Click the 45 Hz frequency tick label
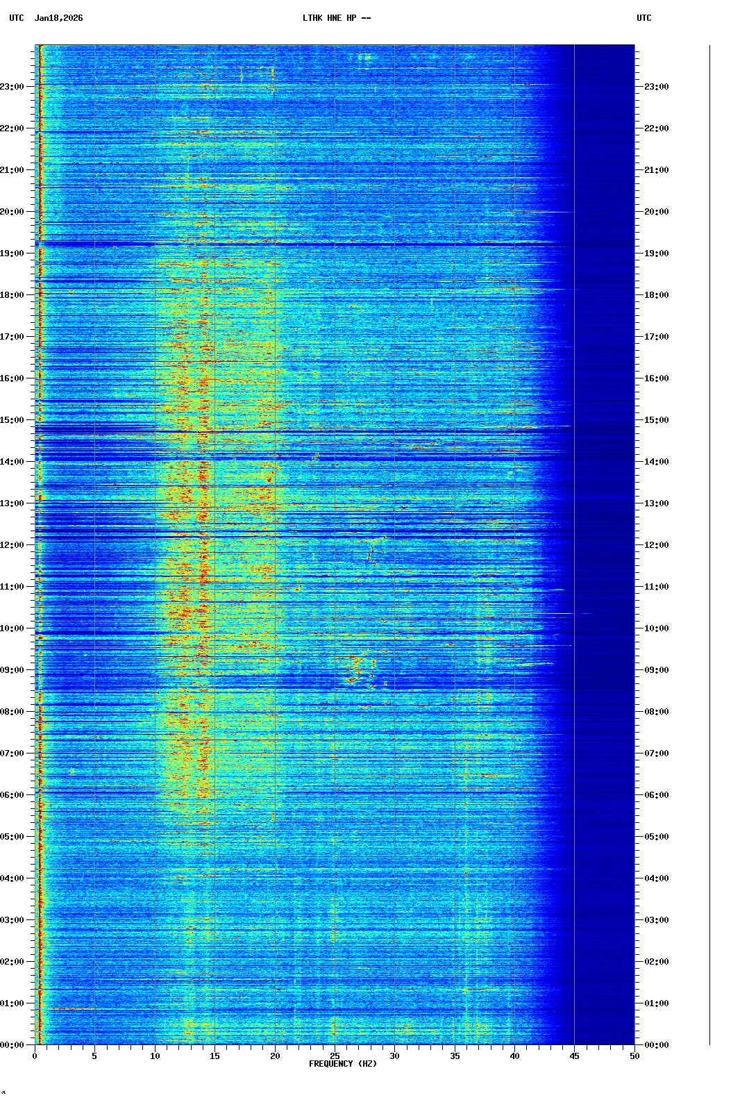 click(x=575, y=1056)
